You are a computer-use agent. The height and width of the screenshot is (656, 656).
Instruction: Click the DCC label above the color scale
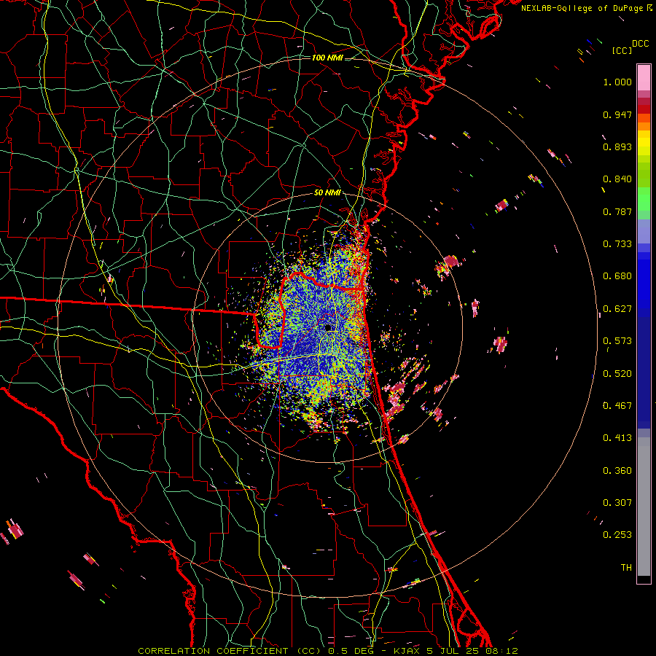[640, 44]
